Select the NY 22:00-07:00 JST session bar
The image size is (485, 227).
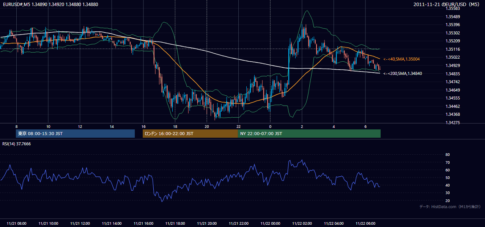pyautogui.click(x=309, y=134)
